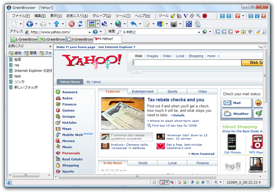Click the first Google search engine icon
The image size is (275, 192).
[218, 32]
